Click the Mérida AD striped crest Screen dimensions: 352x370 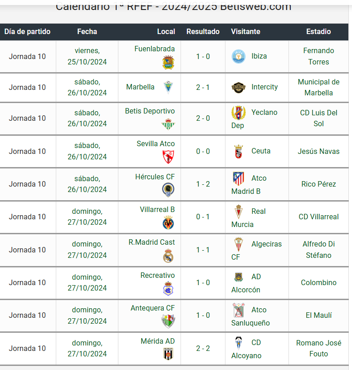[x=168, y=354]
